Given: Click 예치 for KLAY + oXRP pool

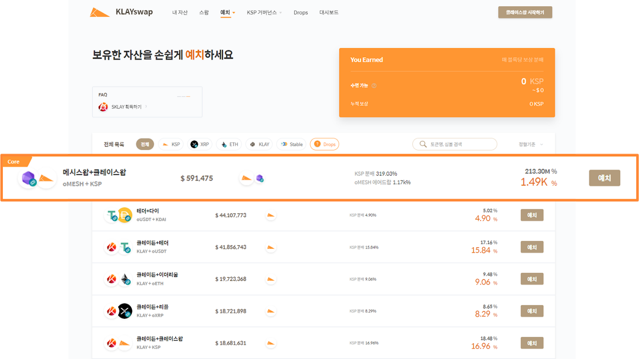Looking at the screenshot, I should 532,311.
